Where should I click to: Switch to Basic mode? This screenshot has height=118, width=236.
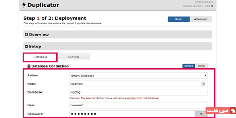pos(179,19)
